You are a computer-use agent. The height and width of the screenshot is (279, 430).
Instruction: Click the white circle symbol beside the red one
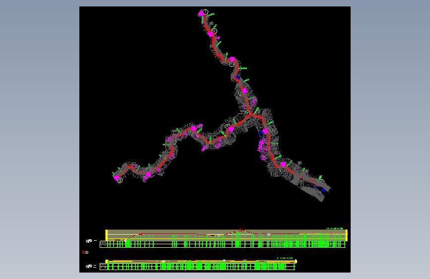[x=87, y=252]
